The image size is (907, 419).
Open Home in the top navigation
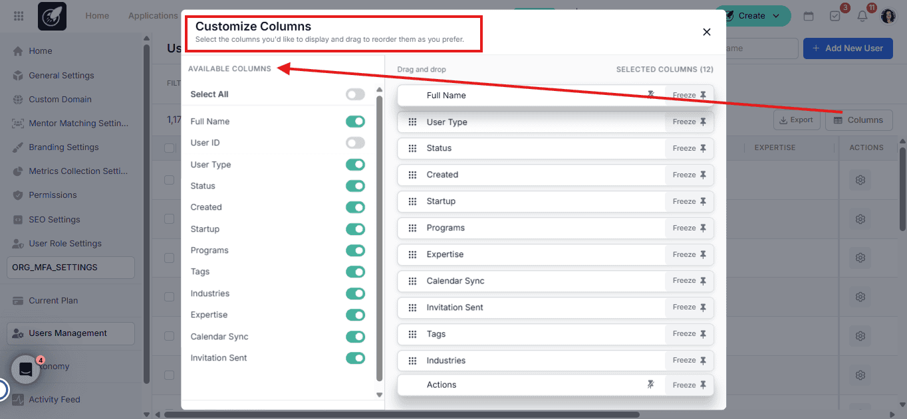click(x=97, y=16)
